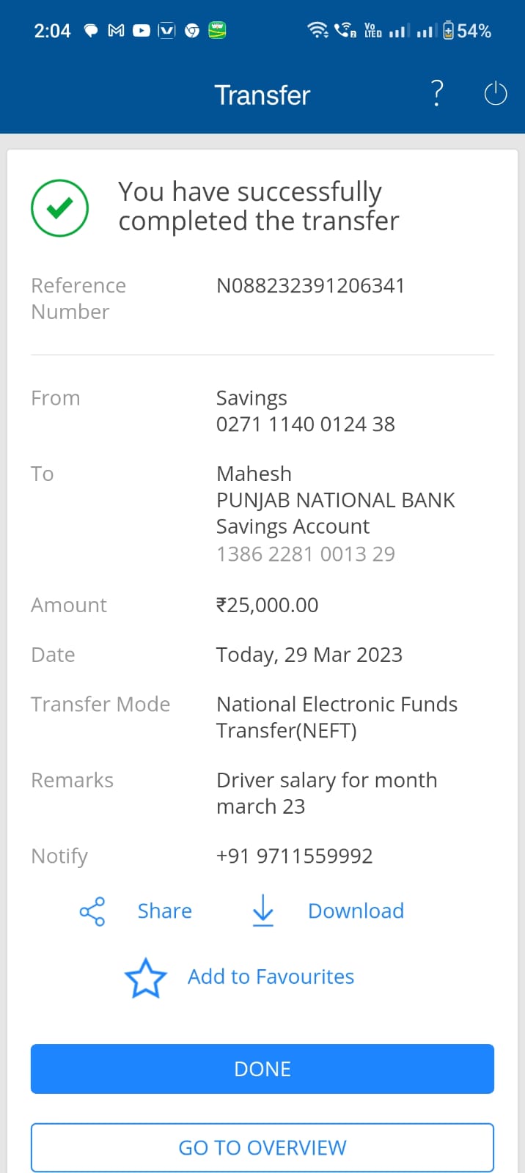Tap the help question mark icon
Viewport: 525px width, 1173px height.
(x=437, y=94)
